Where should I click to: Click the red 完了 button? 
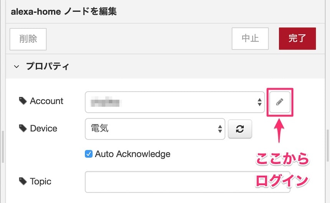[x=297, y=38]
